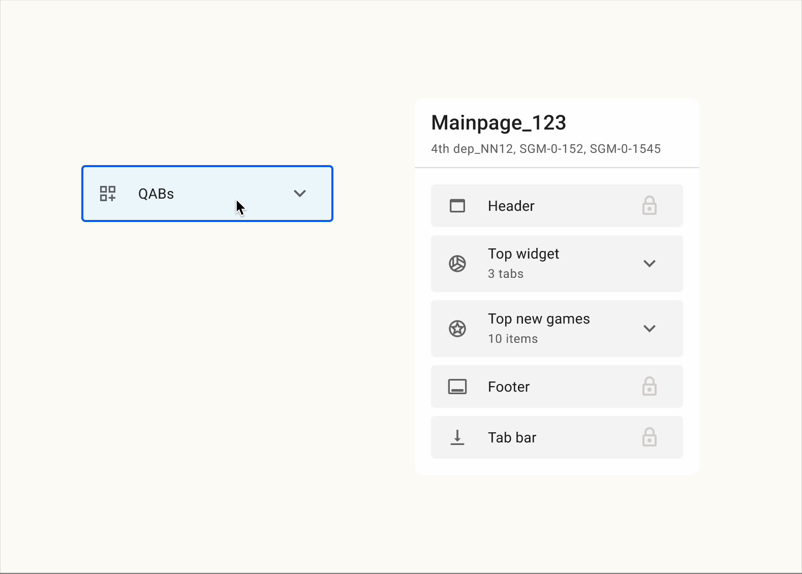Select the Header row label

tap(511, 206)
